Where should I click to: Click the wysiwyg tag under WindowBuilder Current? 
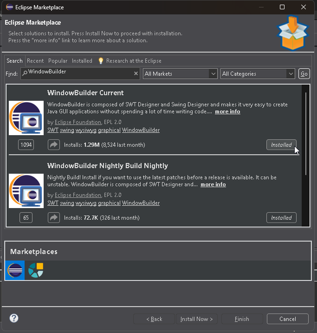point(86,130)
